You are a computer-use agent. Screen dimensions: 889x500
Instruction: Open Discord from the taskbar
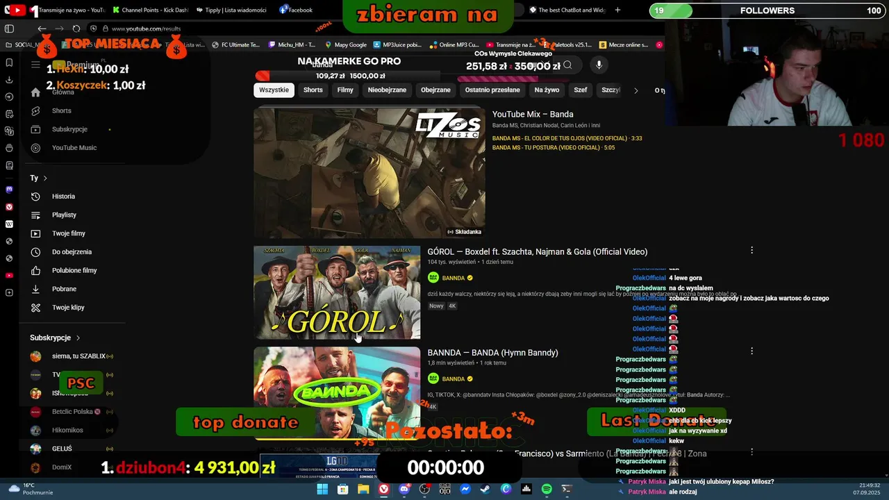(x=404, y=489)
